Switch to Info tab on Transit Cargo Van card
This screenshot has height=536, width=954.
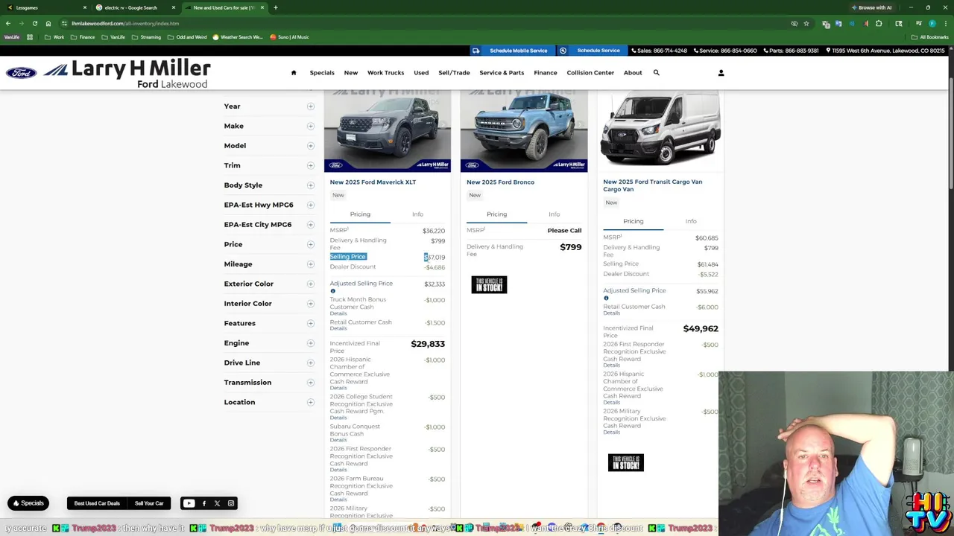691,221
